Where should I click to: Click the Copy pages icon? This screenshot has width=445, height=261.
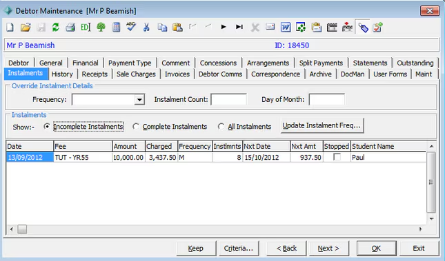(162, 28)
